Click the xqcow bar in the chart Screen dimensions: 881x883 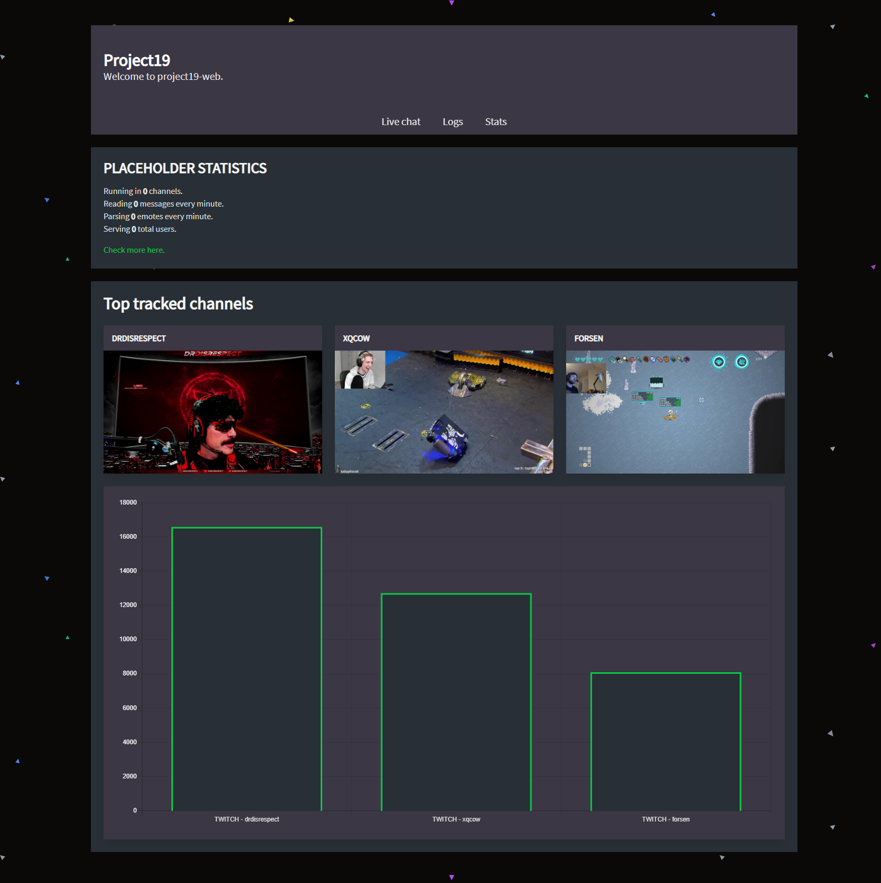coord(456,702)
